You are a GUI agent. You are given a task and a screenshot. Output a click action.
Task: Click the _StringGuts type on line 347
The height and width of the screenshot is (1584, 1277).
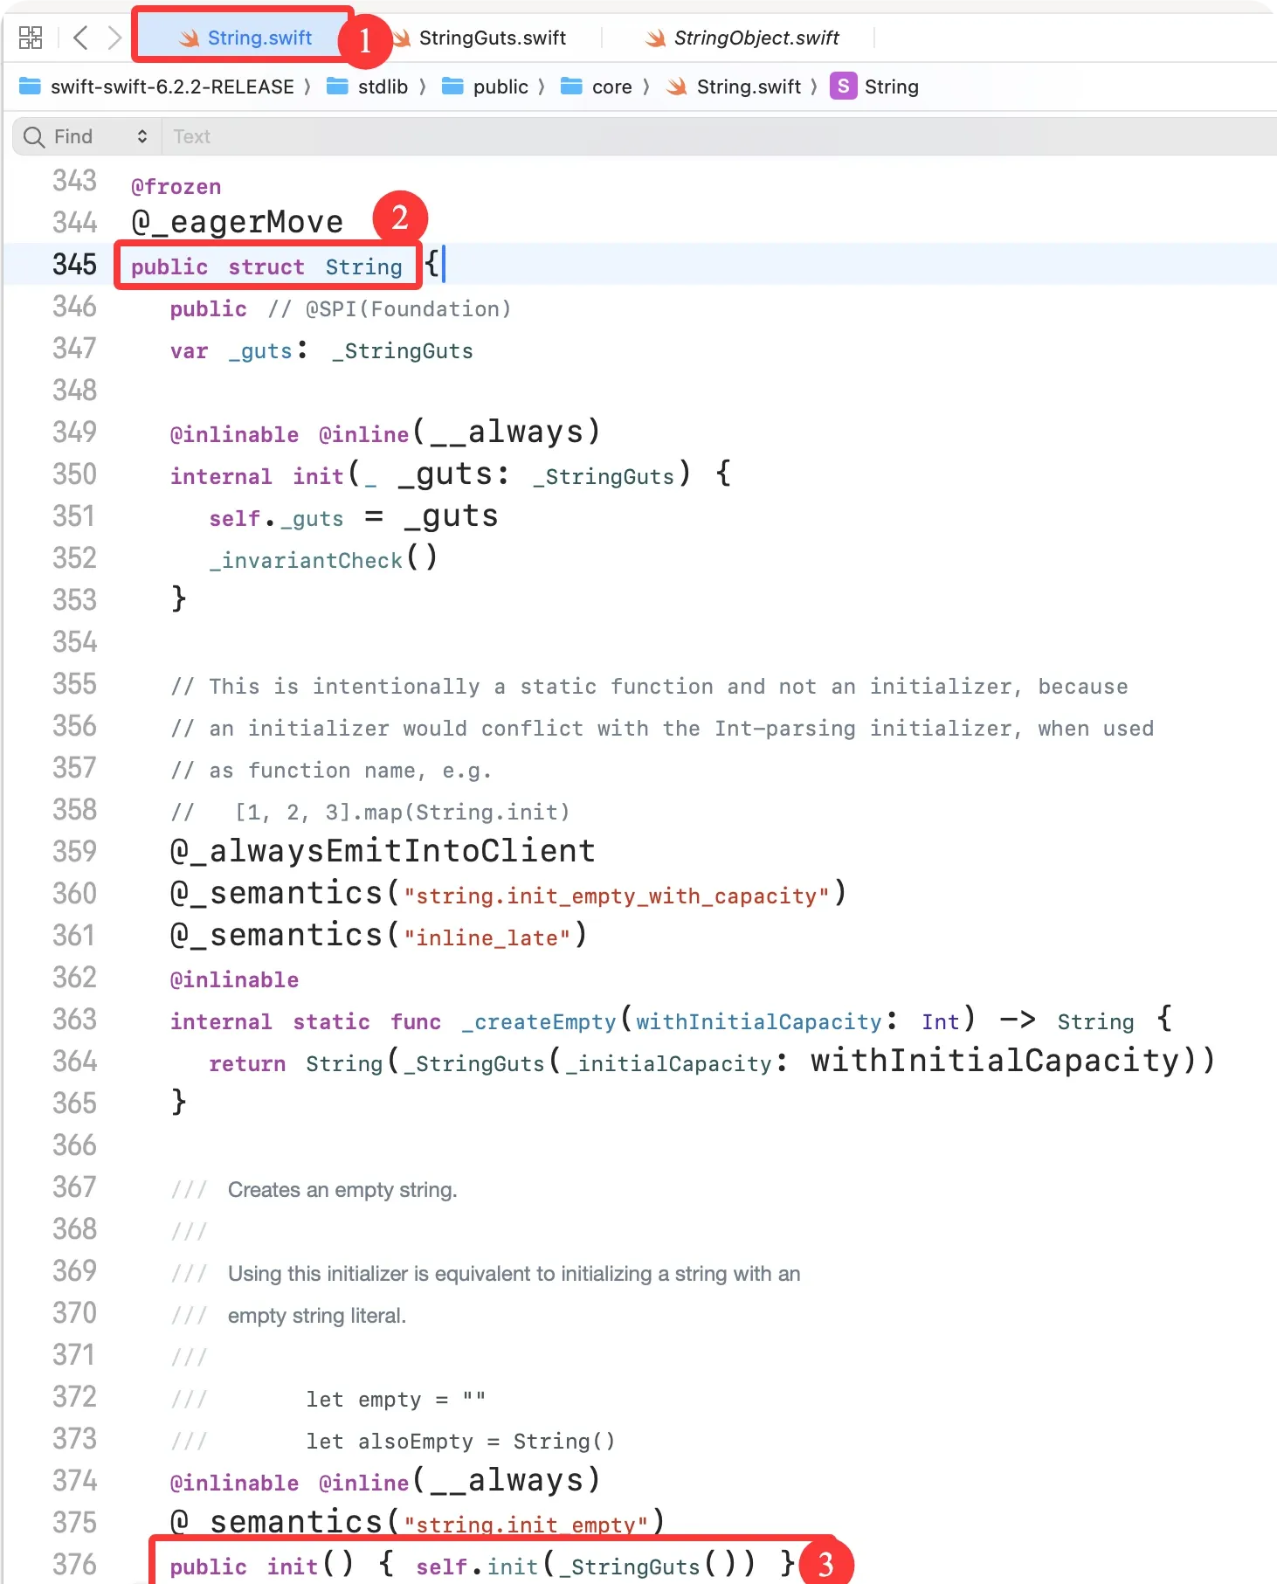(403, 351)
